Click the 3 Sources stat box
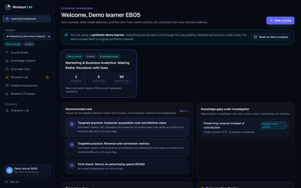The height and width of the screenshot is (188, 301). (76, 78)
